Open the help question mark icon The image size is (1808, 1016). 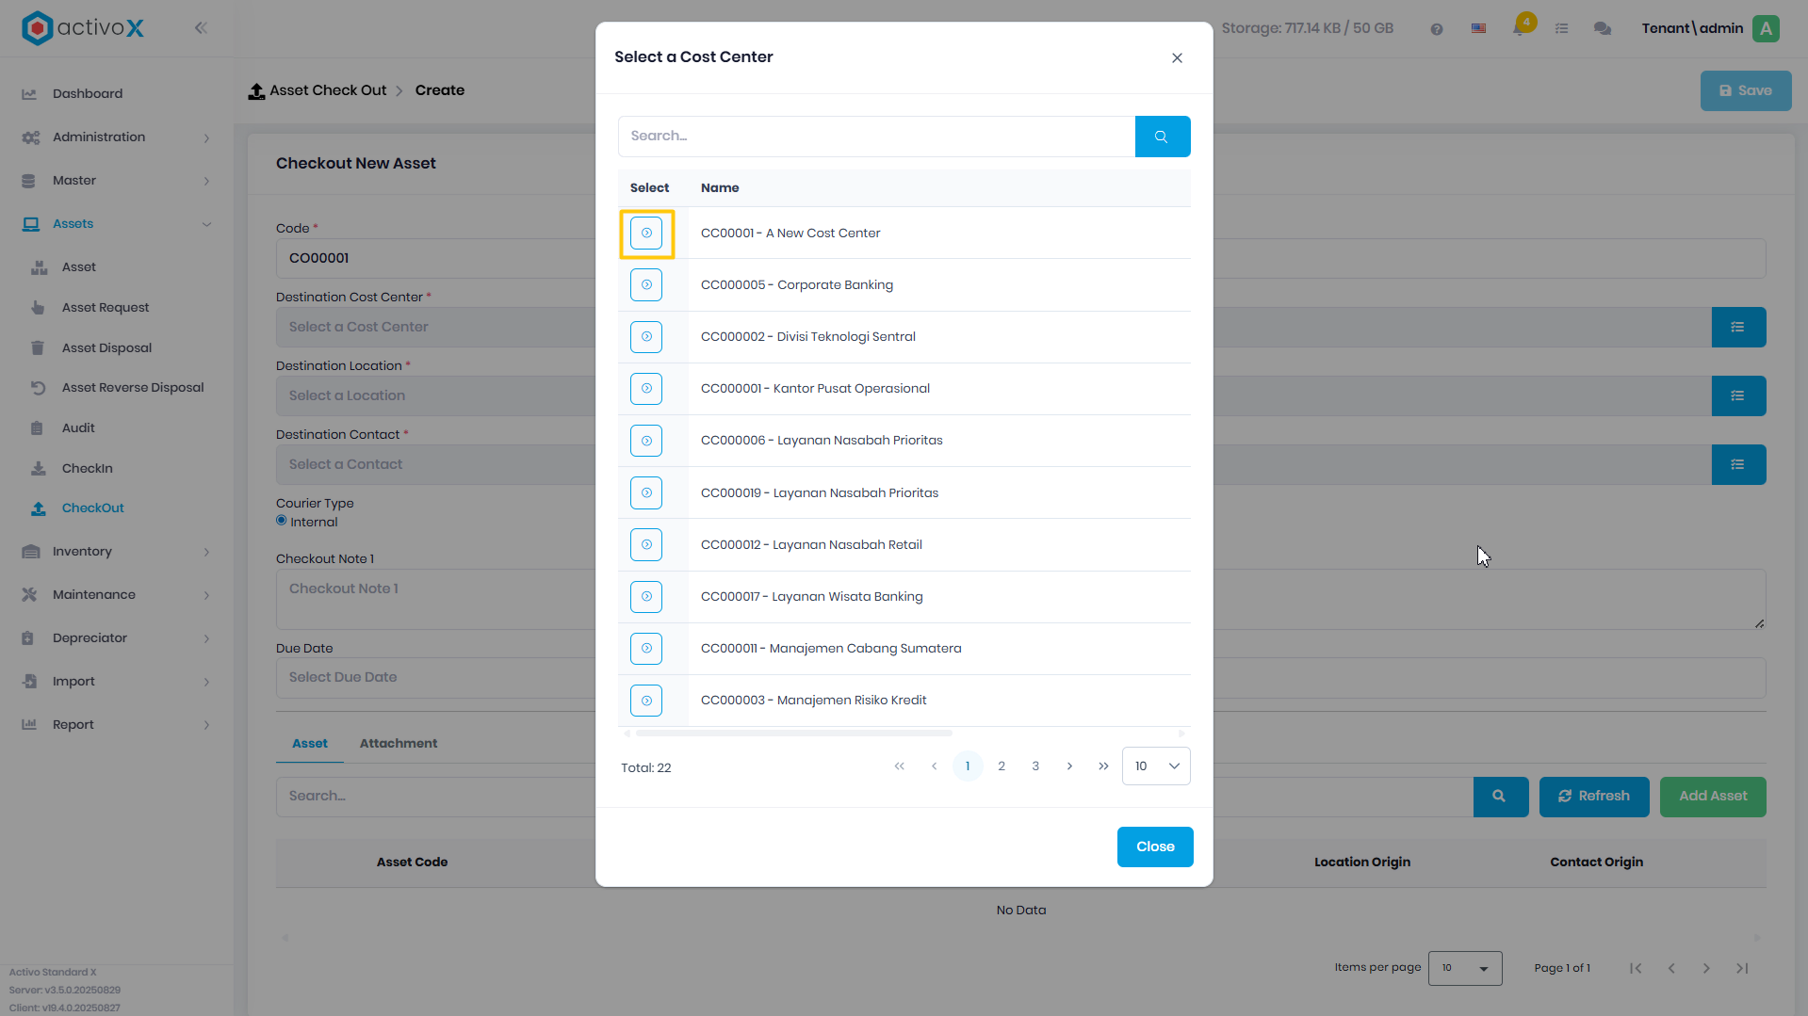pos(1436,29)
